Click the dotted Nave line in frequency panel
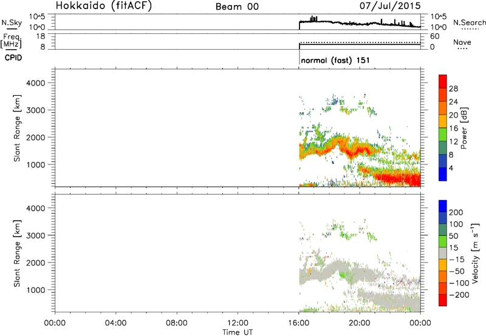This screenshot has height=336, width=486. [x=360, y=42]
